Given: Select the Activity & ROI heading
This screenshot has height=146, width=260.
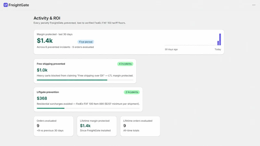Looking at the screenshot, I should [47, 18].
